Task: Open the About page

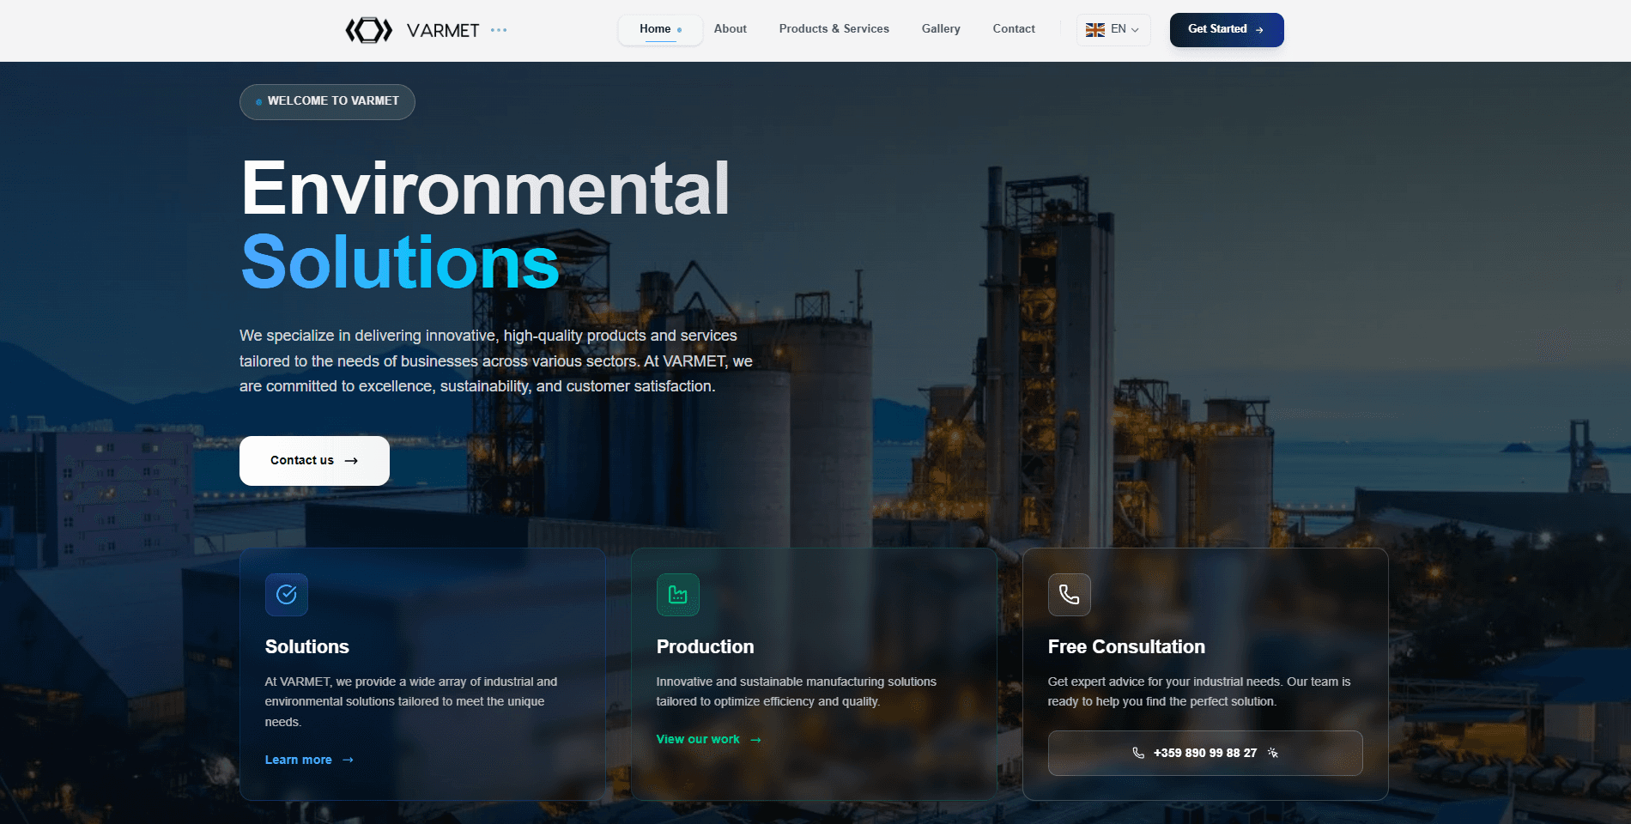Action: 731,29
